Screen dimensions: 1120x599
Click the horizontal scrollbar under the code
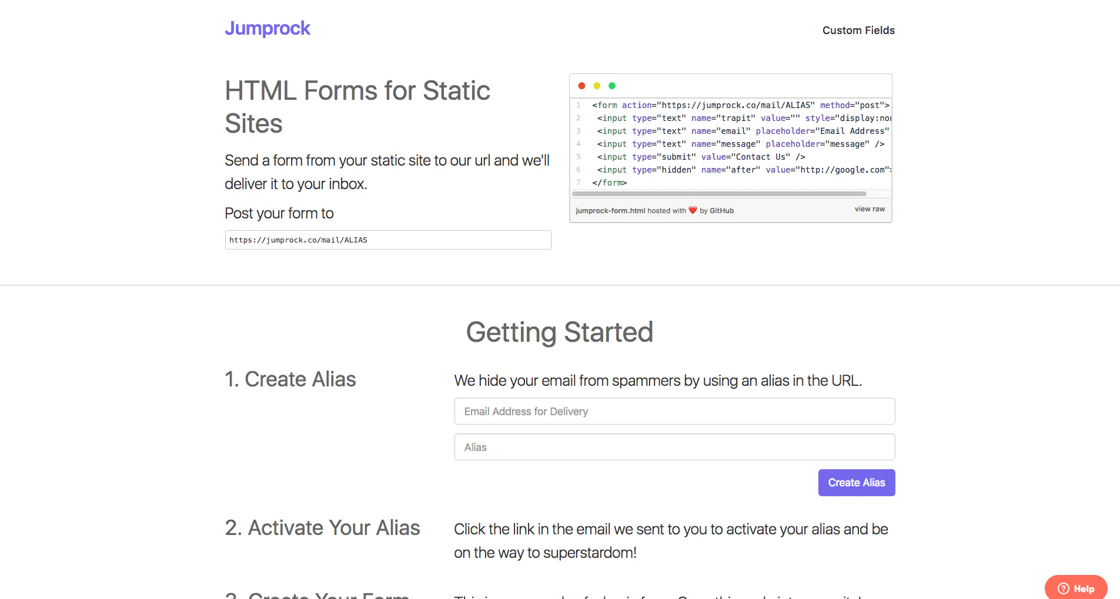coord(719,194)
